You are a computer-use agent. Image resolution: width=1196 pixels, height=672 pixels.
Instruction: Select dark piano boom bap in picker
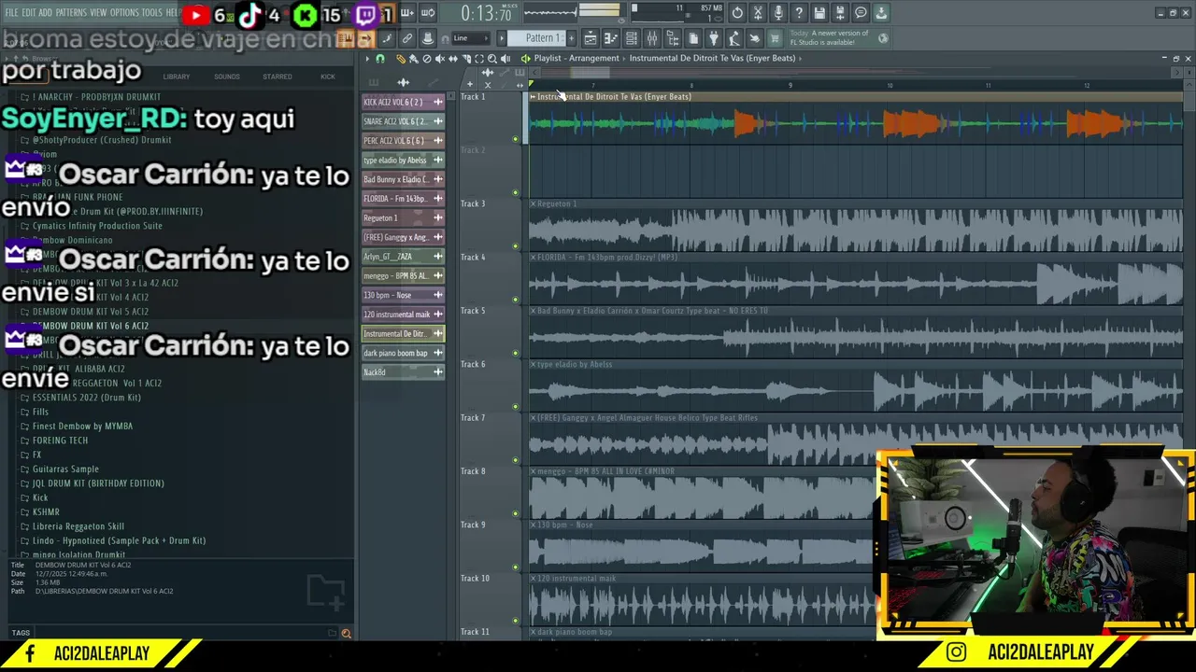pyautogui.click(x=403, y=353)
